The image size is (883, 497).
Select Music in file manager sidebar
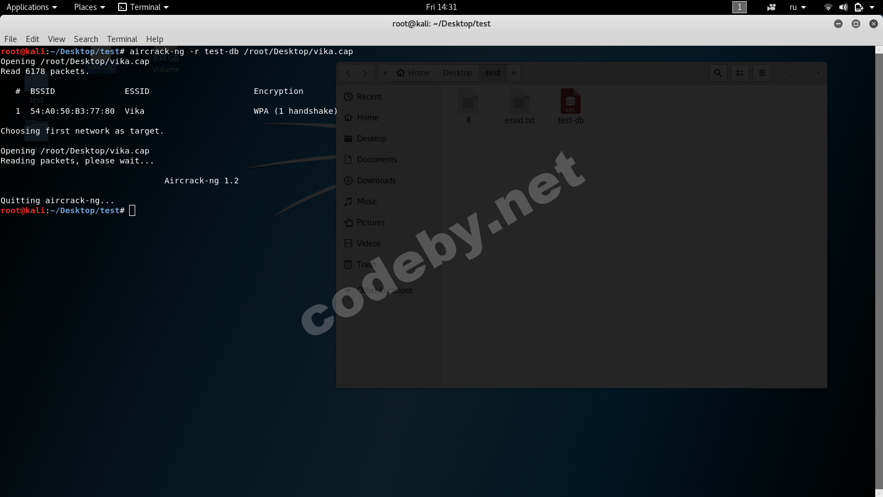[388, 202]
